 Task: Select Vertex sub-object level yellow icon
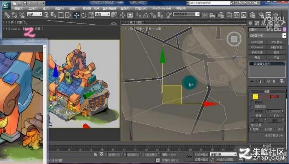[255, 97]
